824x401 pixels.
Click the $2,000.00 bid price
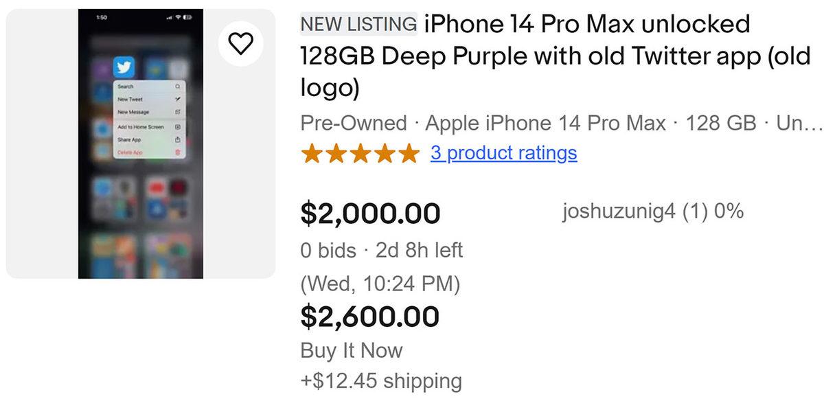[x=370, y=214]
